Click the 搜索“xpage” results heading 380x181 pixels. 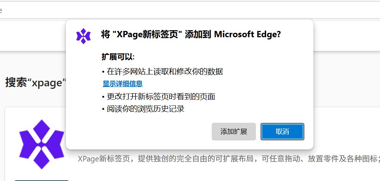pyautogui.click(x=35, y=83)
